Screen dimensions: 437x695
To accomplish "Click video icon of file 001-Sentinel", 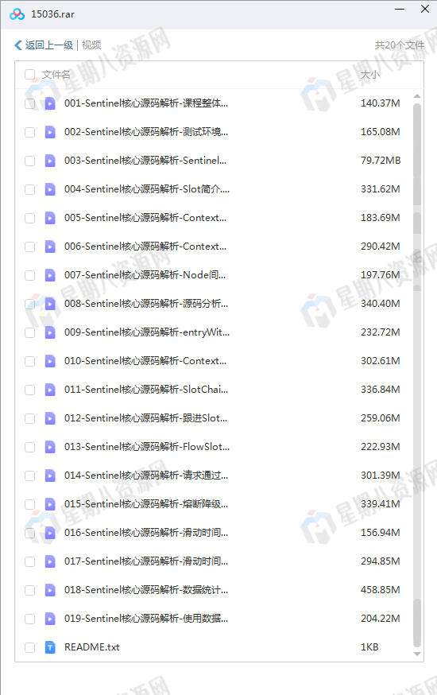I will (x=50, y=103).
